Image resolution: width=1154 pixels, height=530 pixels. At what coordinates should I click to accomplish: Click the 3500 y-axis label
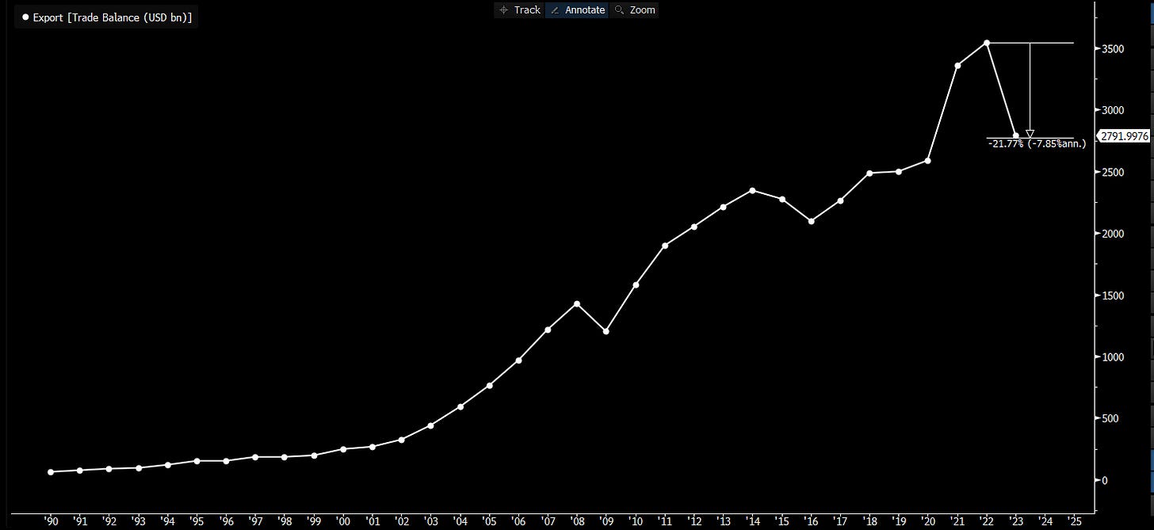tap(1112, 49)
